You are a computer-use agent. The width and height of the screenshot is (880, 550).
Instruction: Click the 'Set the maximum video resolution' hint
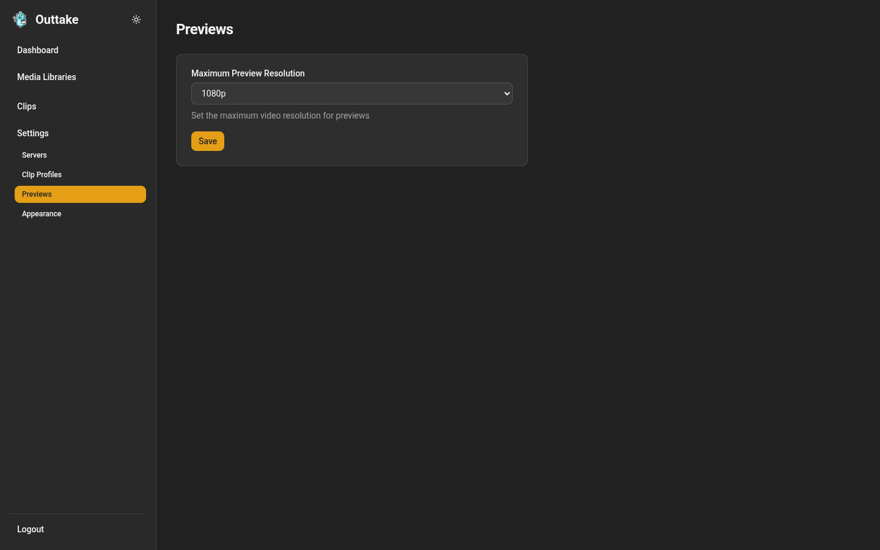[x=280, y=116]
